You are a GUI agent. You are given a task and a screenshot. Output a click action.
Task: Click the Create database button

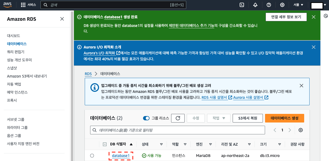click(284, 118)
